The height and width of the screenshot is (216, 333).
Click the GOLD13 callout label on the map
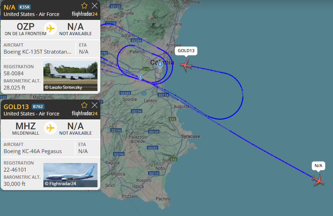pos(186,51)
